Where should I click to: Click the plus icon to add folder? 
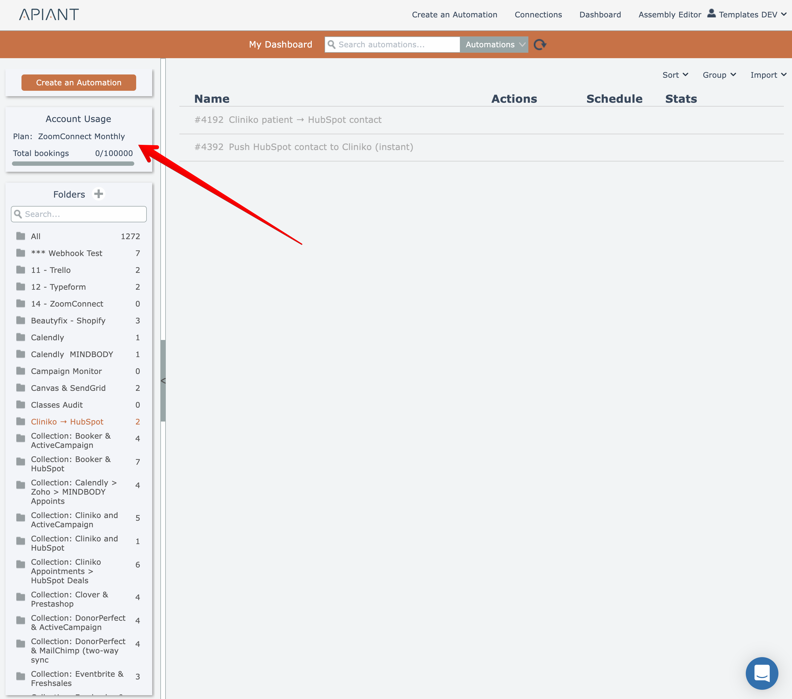[x=98, y=194]
